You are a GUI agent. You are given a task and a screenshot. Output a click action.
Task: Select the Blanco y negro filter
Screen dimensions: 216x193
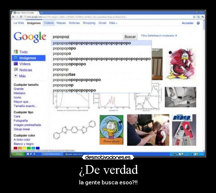[24, 144]
